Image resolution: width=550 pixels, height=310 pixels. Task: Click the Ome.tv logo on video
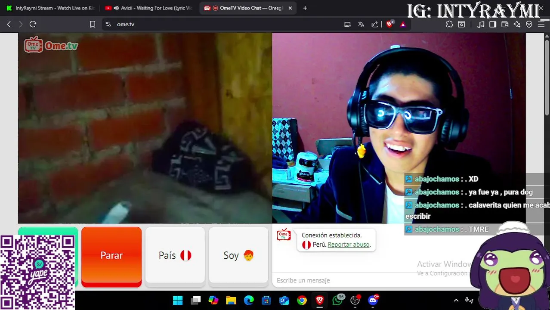(x=51, y=45)
